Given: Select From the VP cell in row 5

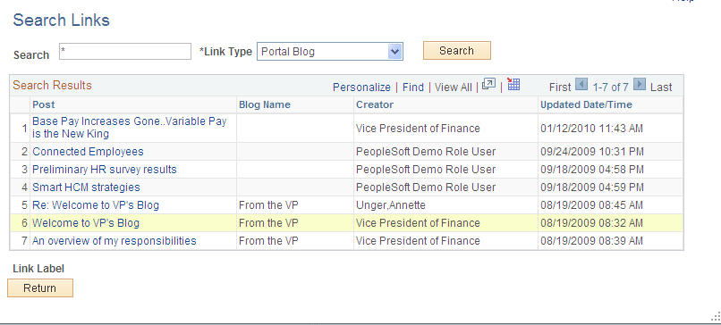Looking at the screenshot, I should (x=268, y=205).
